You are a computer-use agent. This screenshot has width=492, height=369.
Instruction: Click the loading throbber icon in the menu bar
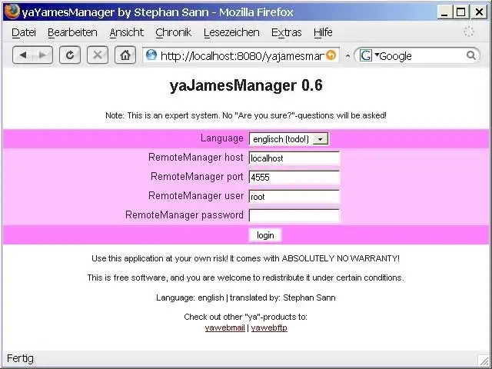pos(468,32)
